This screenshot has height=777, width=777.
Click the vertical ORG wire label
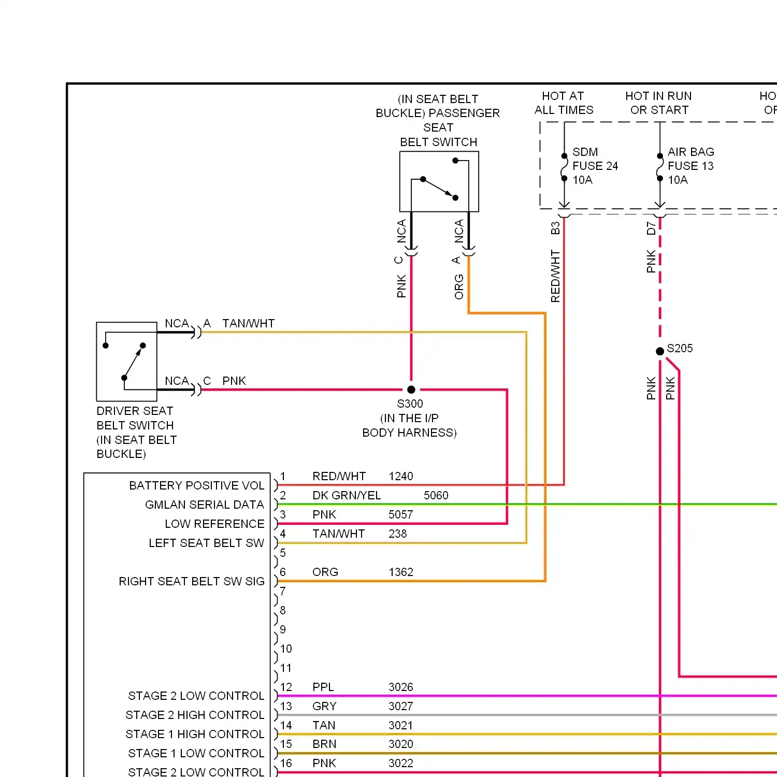tap(459, 287)
